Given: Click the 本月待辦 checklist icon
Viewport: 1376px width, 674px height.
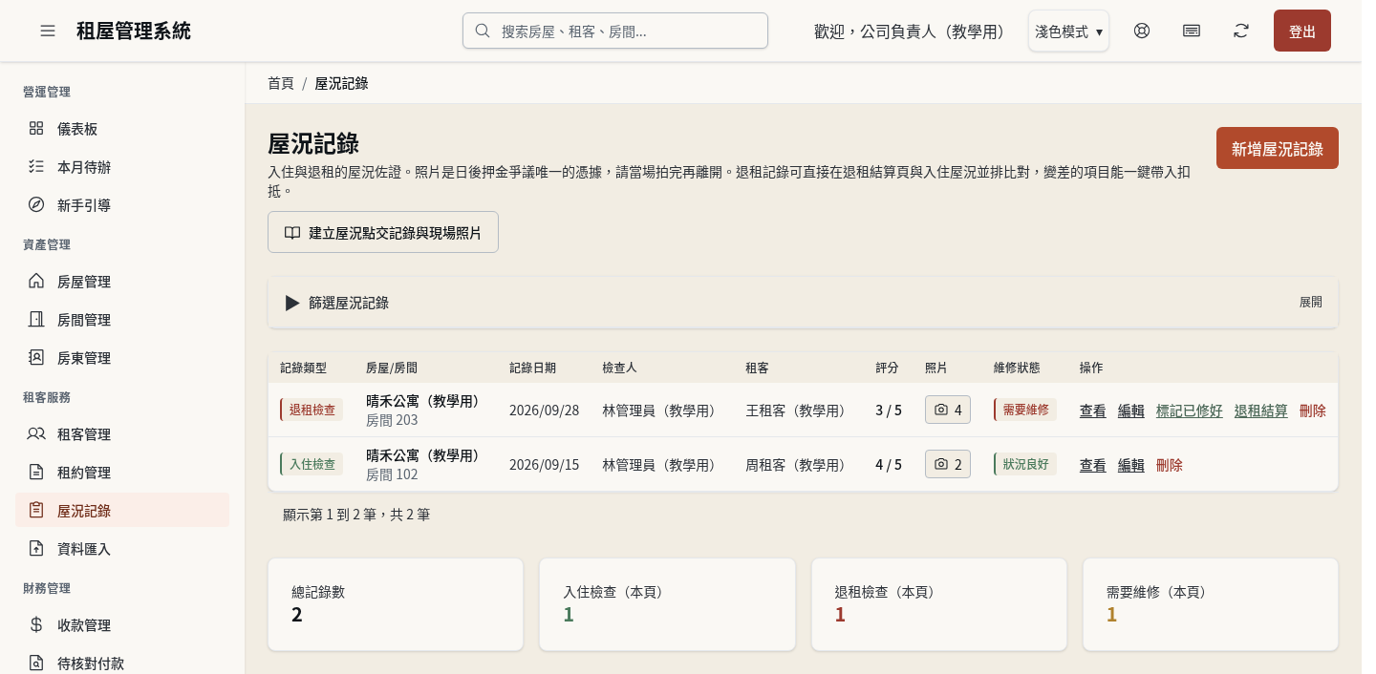Looking at the screenshot, I should (x=36, y=166).
